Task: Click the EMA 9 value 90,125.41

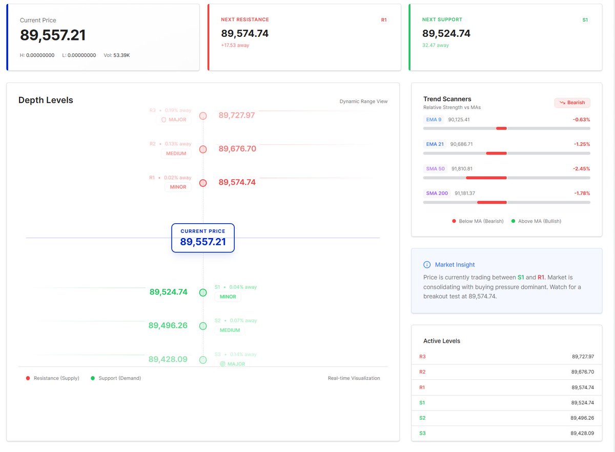Action: [x=459, y=119]
